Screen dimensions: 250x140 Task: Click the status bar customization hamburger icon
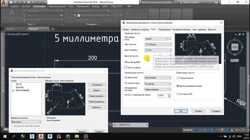[x=248, y=130]
